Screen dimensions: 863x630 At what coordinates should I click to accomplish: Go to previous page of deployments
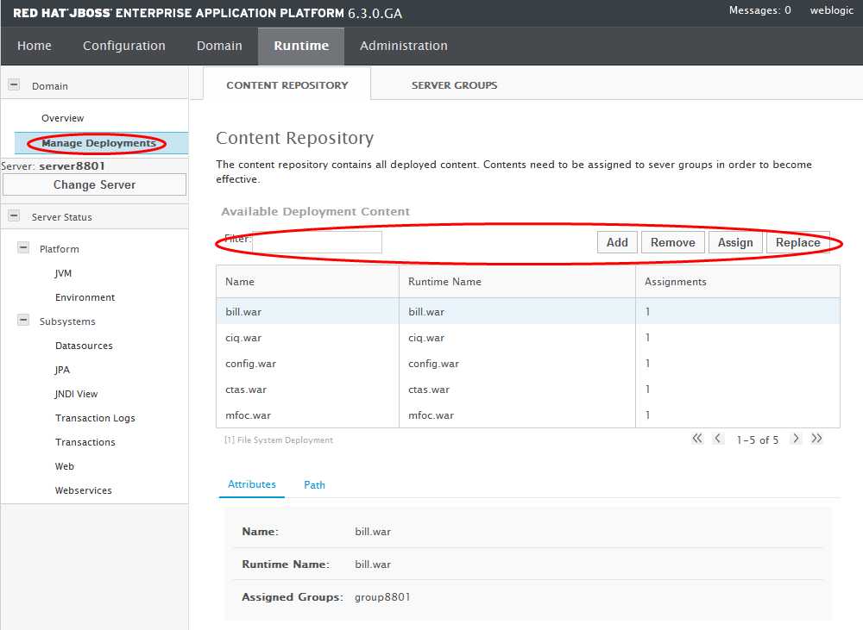pyautogui.click(x=718, y=439)
